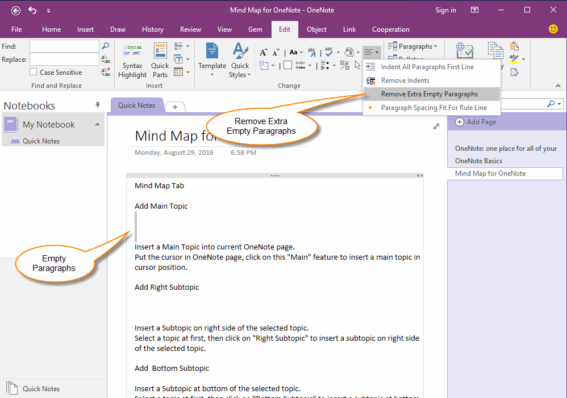Switch to the Gem tab
This screenshot has width=567, height=398.
(x=255, y=29)
